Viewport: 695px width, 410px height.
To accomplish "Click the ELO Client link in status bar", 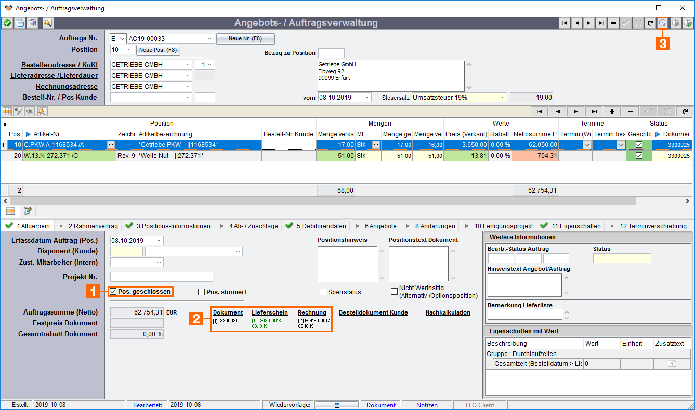I will pyautogui.click(x=480, y=405).
